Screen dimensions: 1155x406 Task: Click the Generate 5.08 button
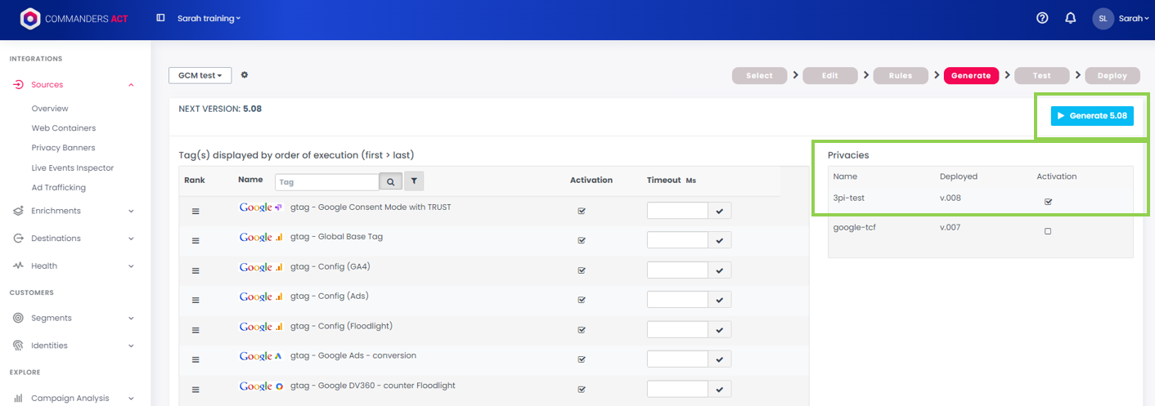click(x=1092, y=116)
